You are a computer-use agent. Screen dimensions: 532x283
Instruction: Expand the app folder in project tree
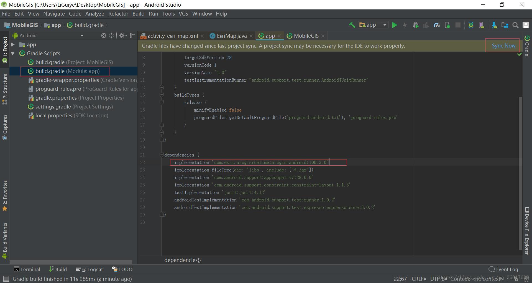pos(13,44)
